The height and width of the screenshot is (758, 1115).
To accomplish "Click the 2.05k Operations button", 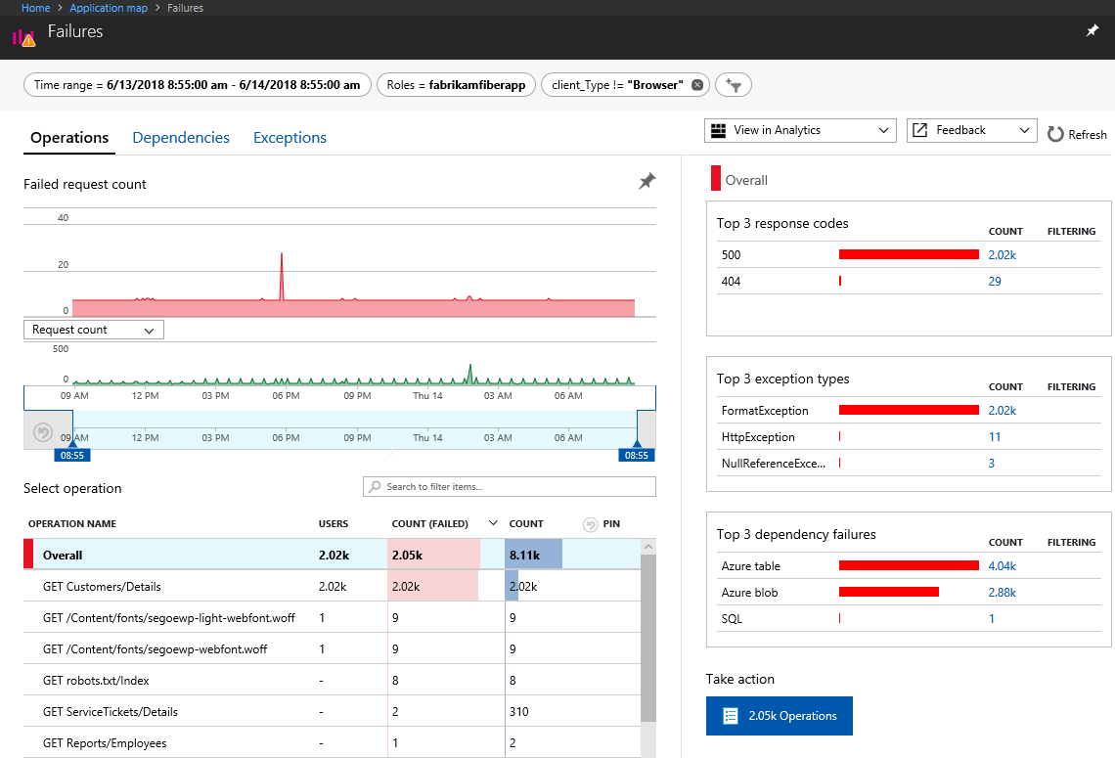I will tap(779, 716).
